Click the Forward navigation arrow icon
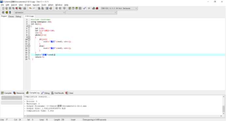Viewport: 226px width, 121px height. [60, 8]
